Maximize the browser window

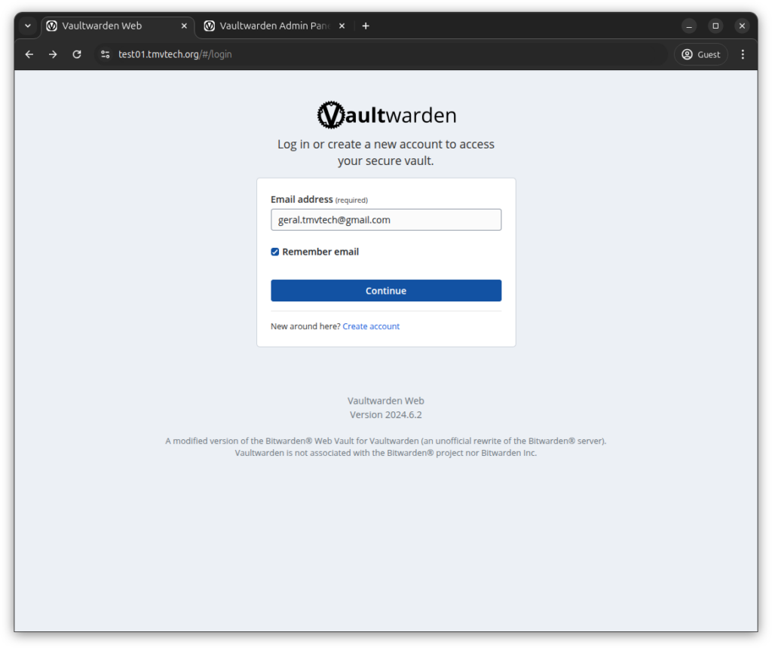point(715,26)
